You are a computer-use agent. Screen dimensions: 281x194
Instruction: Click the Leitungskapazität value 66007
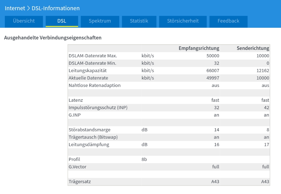click(x=213, y=71)
